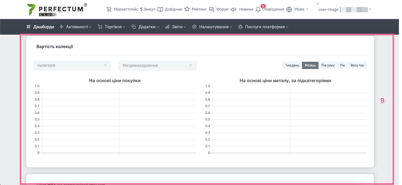Click the megaphone icon for Новини
The height and width of the screenshot is (185, 402).
[234, 10]
